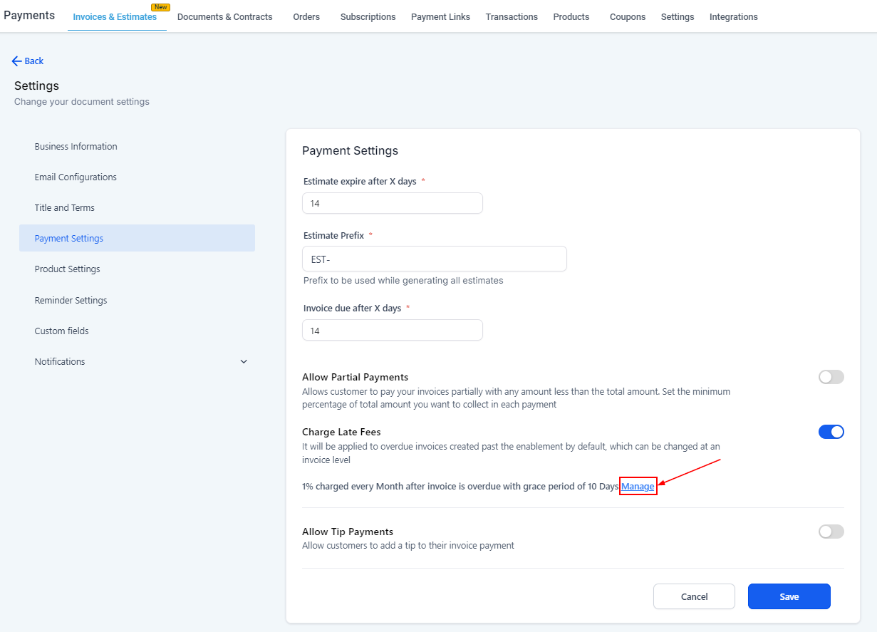877x632 pixels.
Task: Select Reminder Settings in the sidebar
Action: [x=71, y=301]
